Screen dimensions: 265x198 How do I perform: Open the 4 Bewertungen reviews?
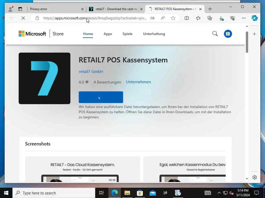coord(107,82)
